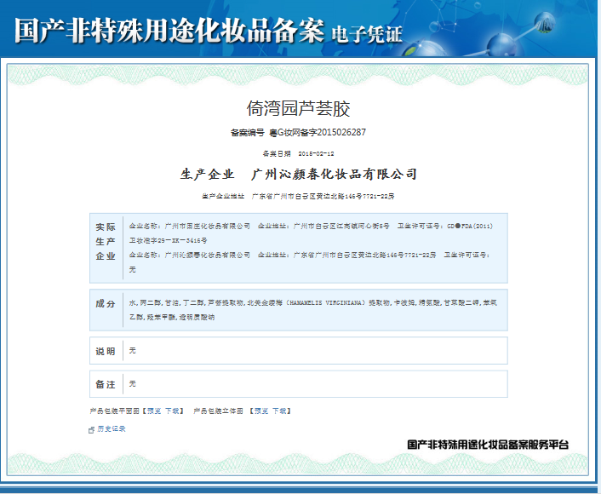601x494 pixels.
Task: Click the 实际生产企业 section label
Action: 106,241
